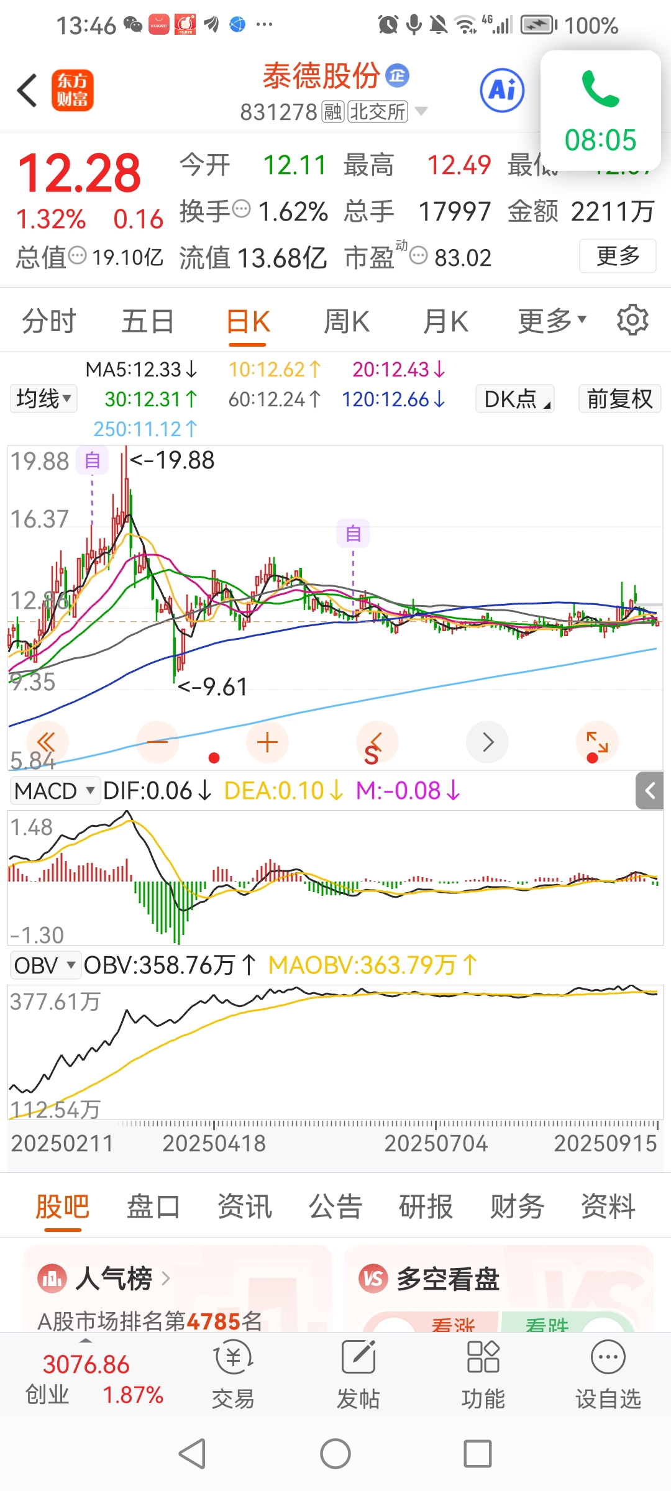Tap the verified 企 badge icon
The image size is (671, 1491).
[x=398, y=75]
